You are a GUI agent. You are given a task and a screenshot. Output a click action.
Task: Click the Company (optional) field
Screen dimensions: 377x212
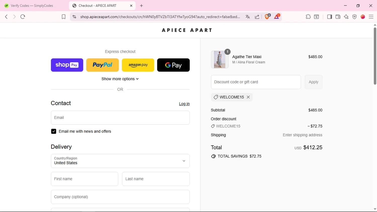[120, 197]
